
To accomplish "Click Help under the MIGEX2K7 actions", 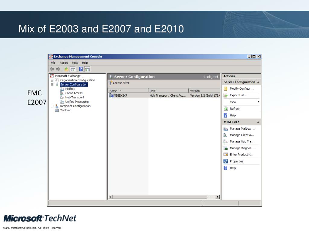I will [233, 168].
